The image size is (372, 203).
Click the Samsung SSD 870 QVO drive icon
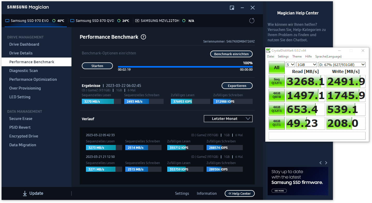tap(72, 21)
